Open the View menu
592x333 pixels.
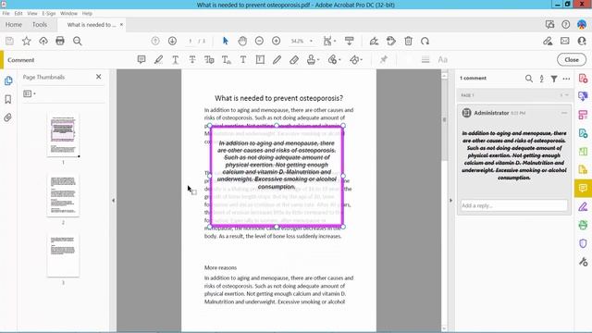(x=32, y=13)
